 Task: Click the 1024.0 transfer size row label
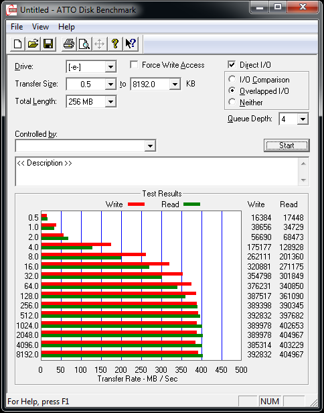pyautogui.click(x=27, y=326)
